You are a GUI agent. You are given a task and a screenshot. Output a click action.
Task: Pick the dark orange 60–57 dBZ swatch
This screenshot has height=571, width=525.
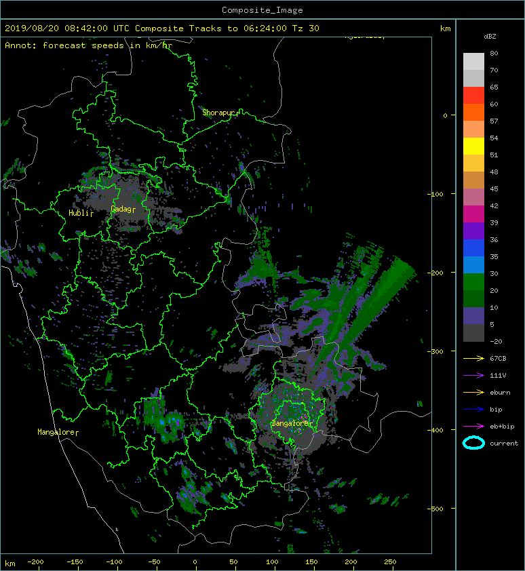(473, 112)
